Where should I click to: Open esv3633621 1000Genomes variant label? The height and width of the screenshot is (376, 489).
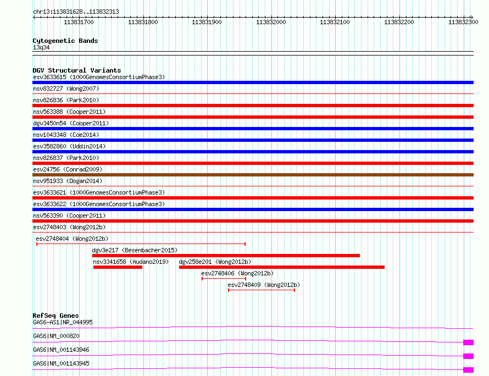click(x=99, y=192)
